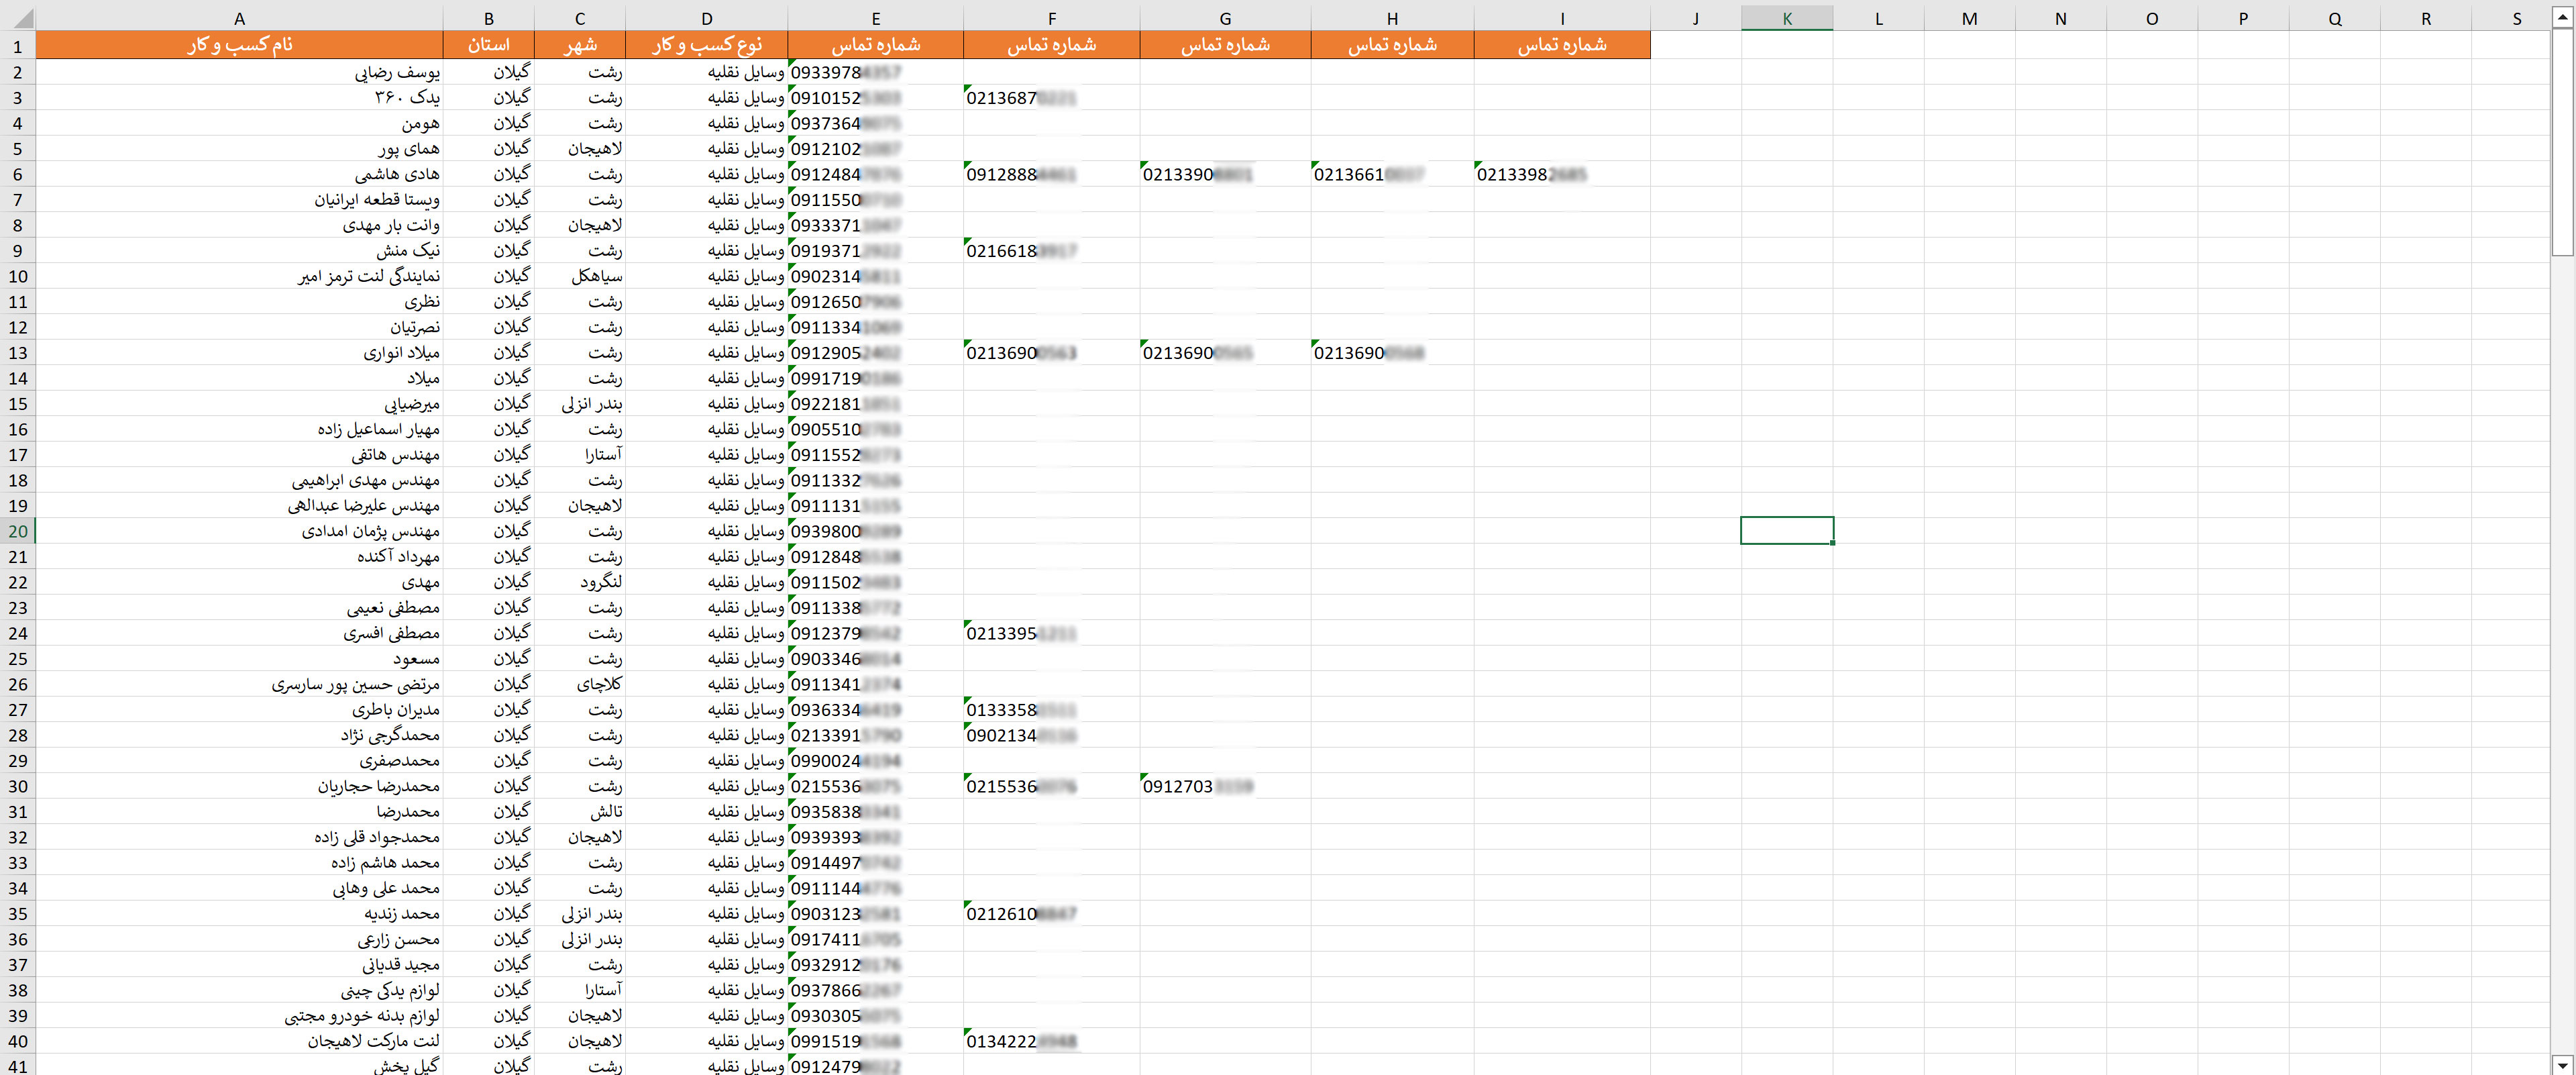Select cell containing مهرداد آکنده
The height and width of the screenshot is (1075, 2576).
point(239,556)
